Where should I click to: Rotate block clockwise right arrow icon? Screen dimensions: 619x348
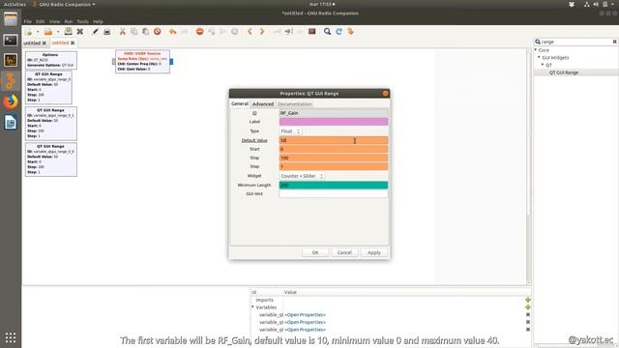(x=262, y=32)
